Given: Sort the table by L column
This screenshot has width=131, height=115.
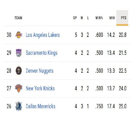Looking at the screenshot, I should pos(88,18).
